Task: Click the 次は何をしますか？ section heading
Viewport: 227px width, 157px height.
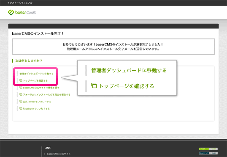Action: (x=29, y=61)
